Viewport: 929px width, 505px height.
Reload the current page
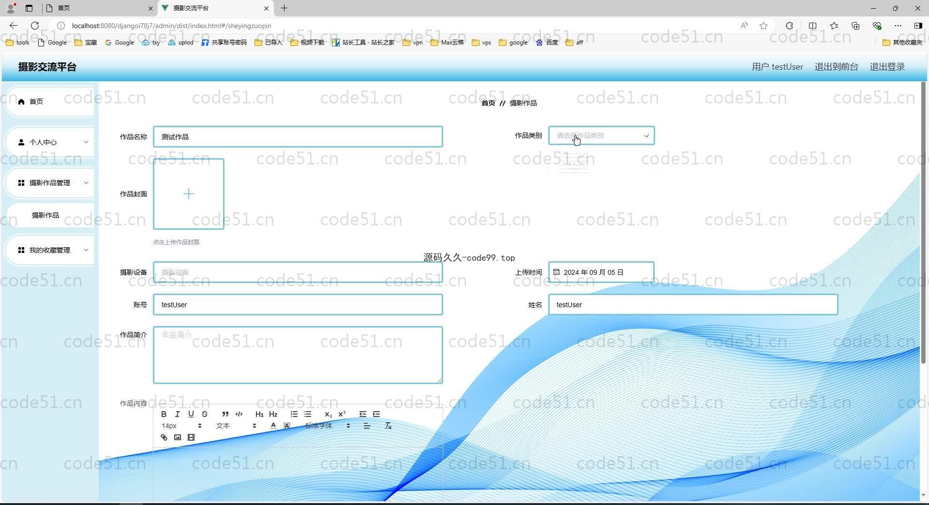[x=35, y=26]
